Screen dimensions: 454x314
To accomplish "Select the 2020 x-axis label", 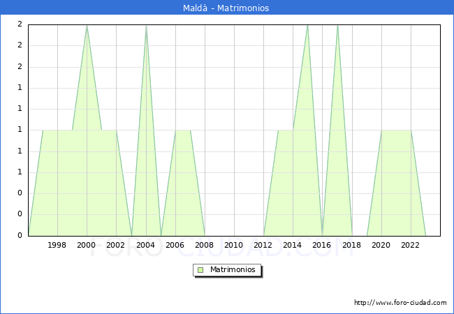I will pos(381,245).
